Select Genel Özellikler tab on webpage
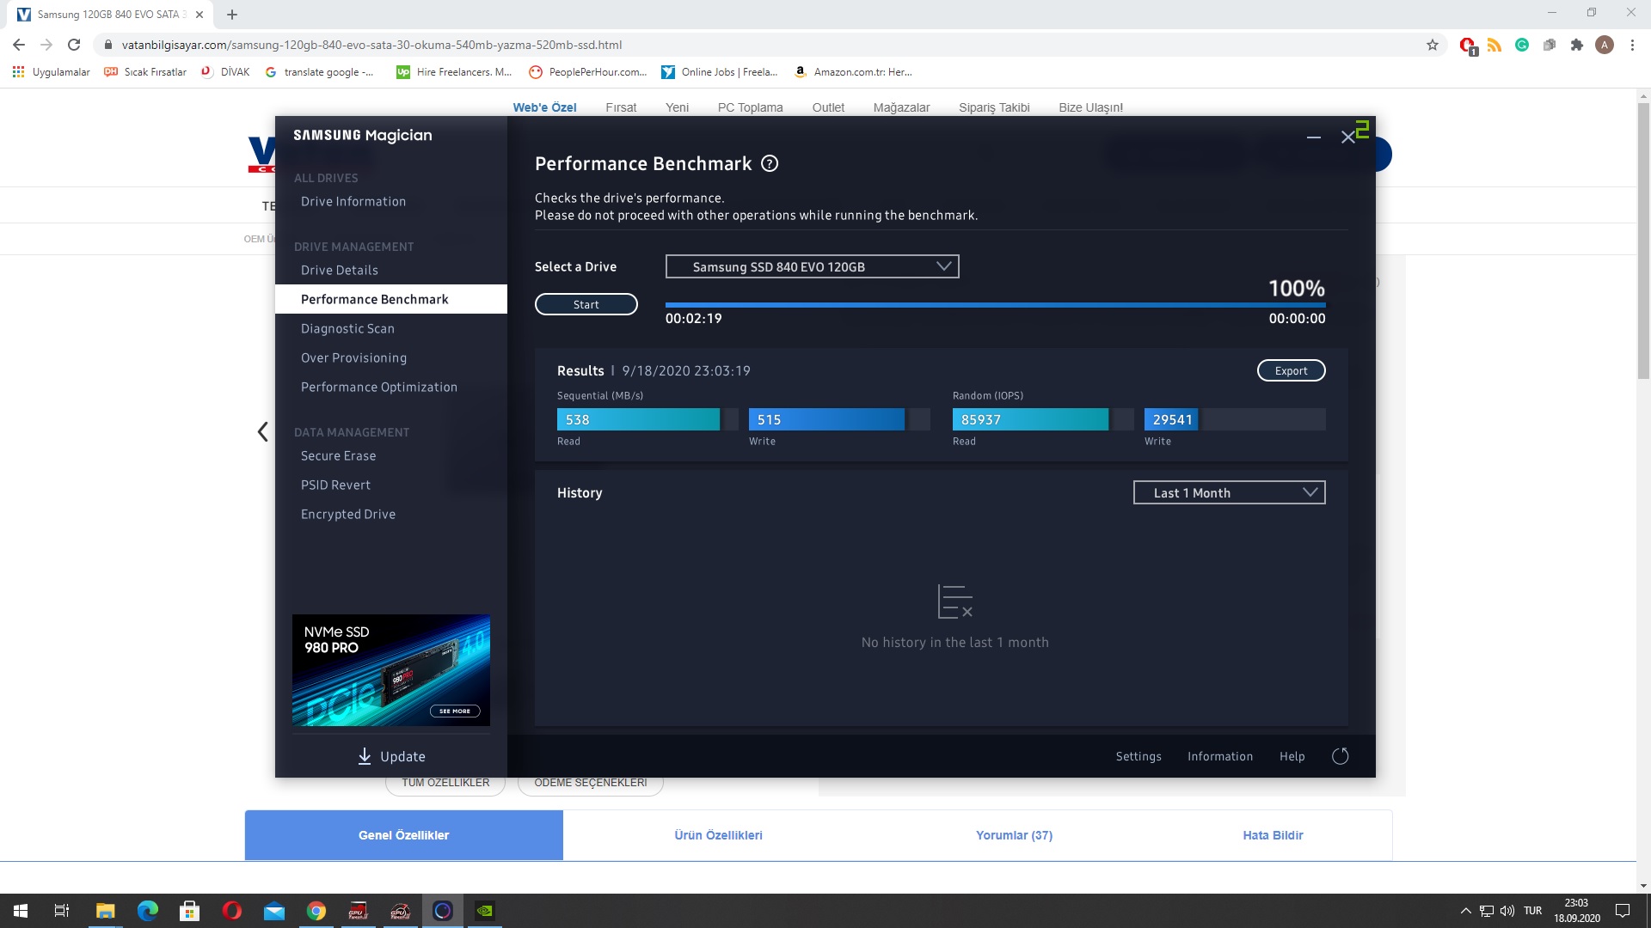1651x928 pixels. tap(403, 835)
